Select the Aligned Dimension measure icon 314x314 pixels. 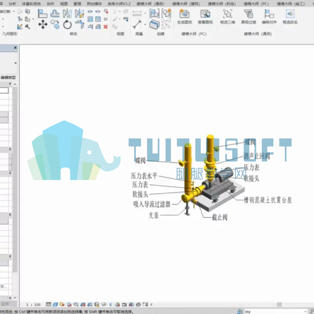[x=137, y=24]
